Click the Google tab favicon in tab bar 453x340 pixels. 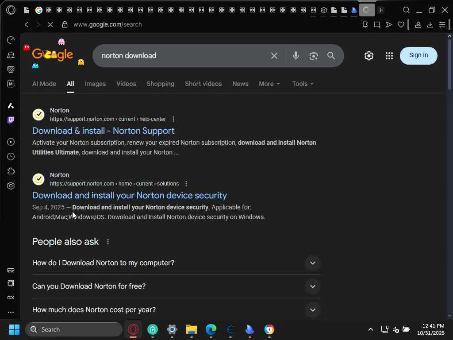39,10
